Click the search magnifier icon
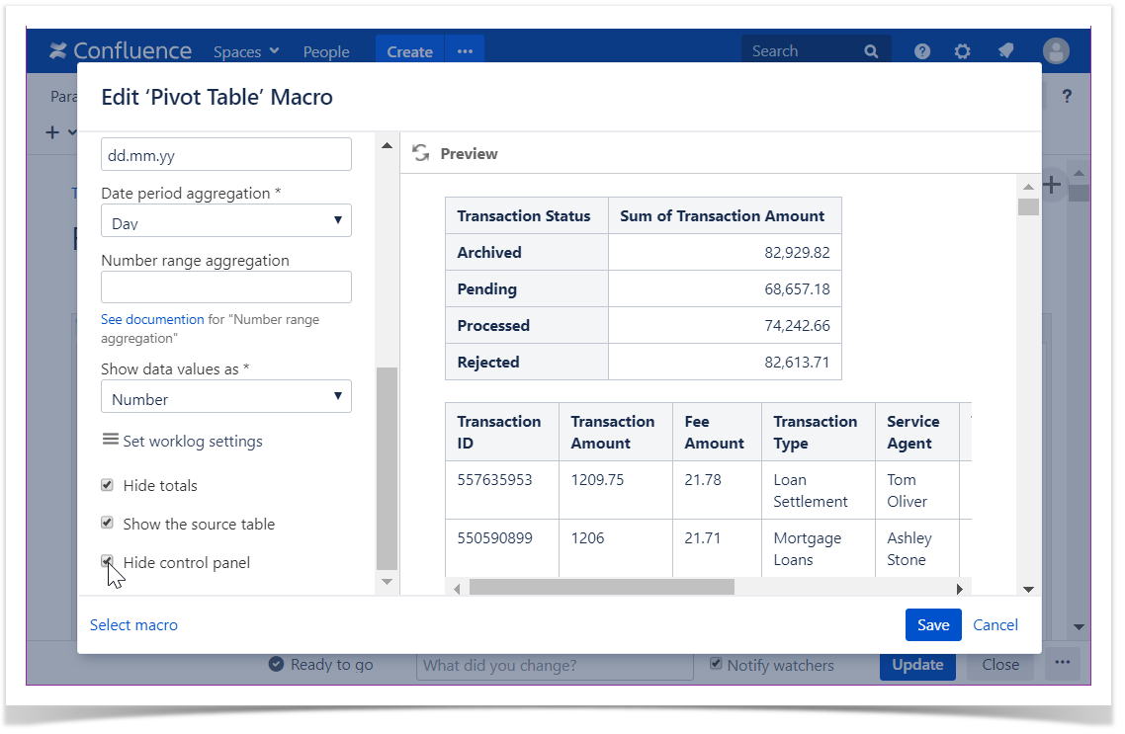The width and height of the screenshot is (1125, 734). [871, 51]
